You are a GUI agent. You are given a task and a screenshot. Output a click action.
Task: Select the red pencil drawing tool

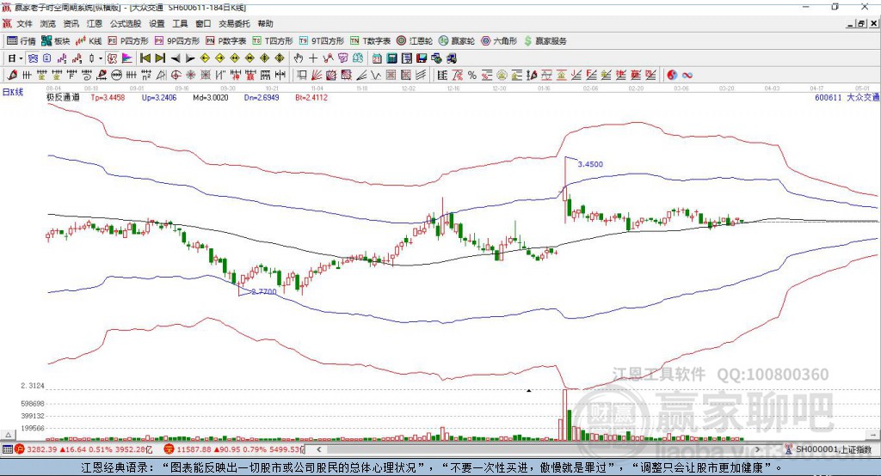point(12,75)
